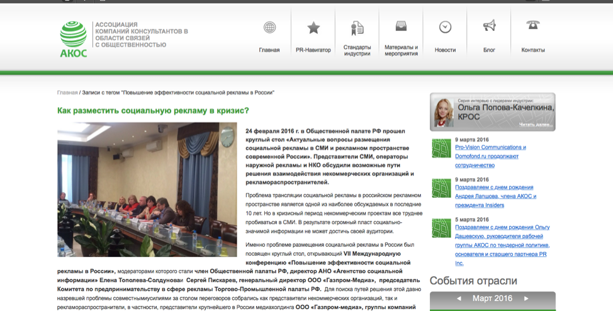The image size is (613, 311).
Task: Click the AKOC green globe logo
Action: point(74,39)
